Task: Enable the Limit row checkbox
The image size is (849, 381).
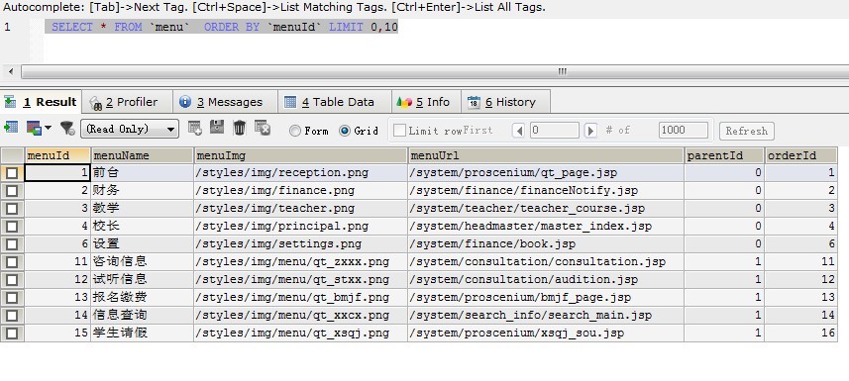Action: (399, 130)
